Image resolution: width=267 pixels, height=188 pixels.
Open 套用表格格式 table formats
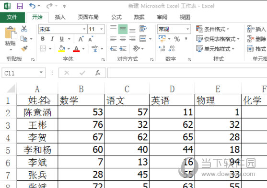point(218,39)
